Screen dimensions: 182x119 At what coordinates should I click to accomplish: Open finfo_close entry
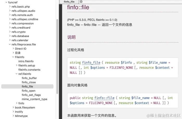[x=29, y=82]
